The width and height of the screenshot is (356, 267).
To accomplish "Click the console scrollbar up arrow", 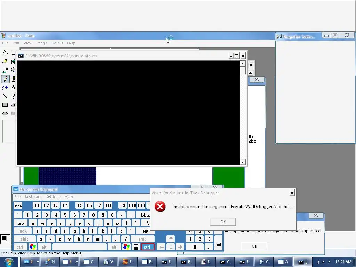I will tap(243, 64).
